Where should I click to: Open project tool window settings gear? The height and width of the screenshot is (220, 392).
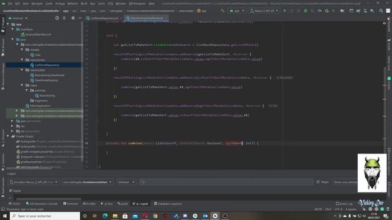[73, 18]
